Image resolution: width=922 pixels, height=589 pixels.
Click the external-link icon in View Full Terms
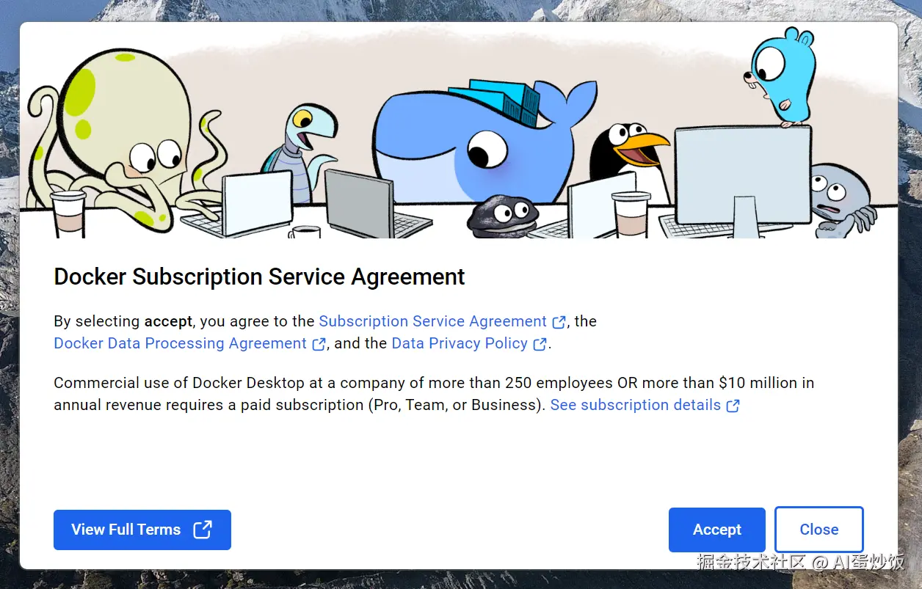(x=203, y=530)
